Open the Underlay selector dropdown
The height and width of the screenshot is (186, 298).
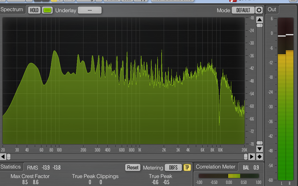click(90, 10)
